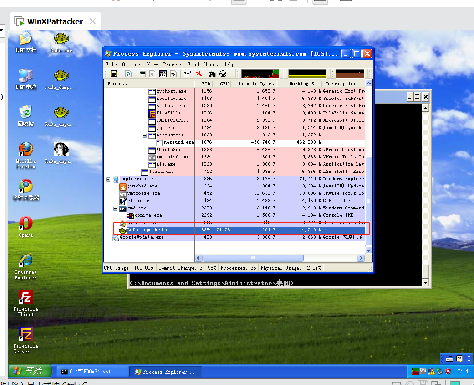Click the 谷歌浏览器 Chrome desktop icon

point(25,190)
